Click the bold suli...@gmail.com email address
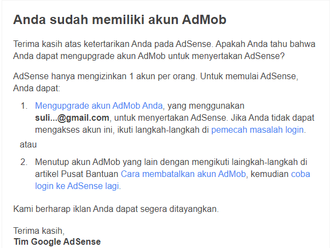 pos(72,118)
